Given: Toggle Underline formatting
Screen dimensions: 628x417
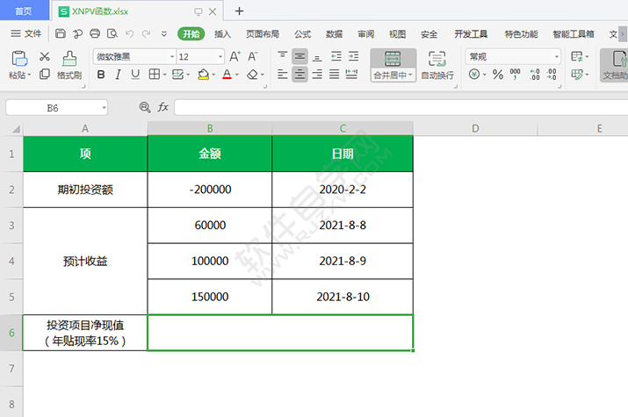Looking at the screenshot, I should click(x=135, y=75).
